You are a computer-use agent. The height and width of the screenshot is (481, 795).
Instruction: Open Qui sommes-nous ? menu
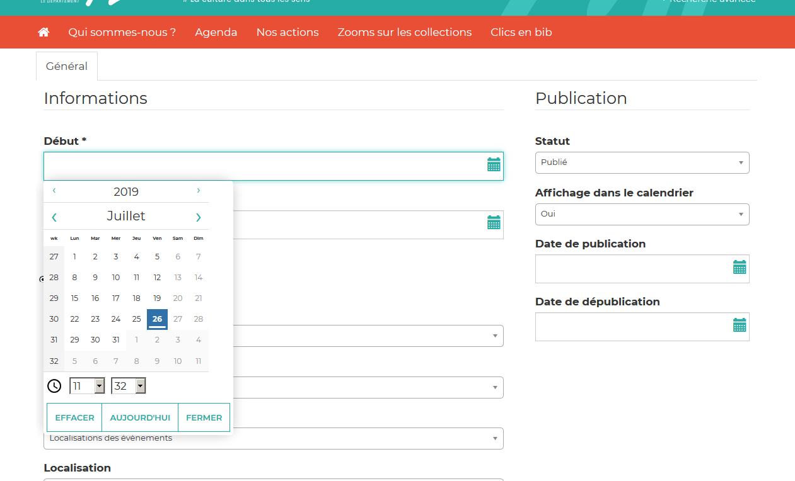coord(122,32)
